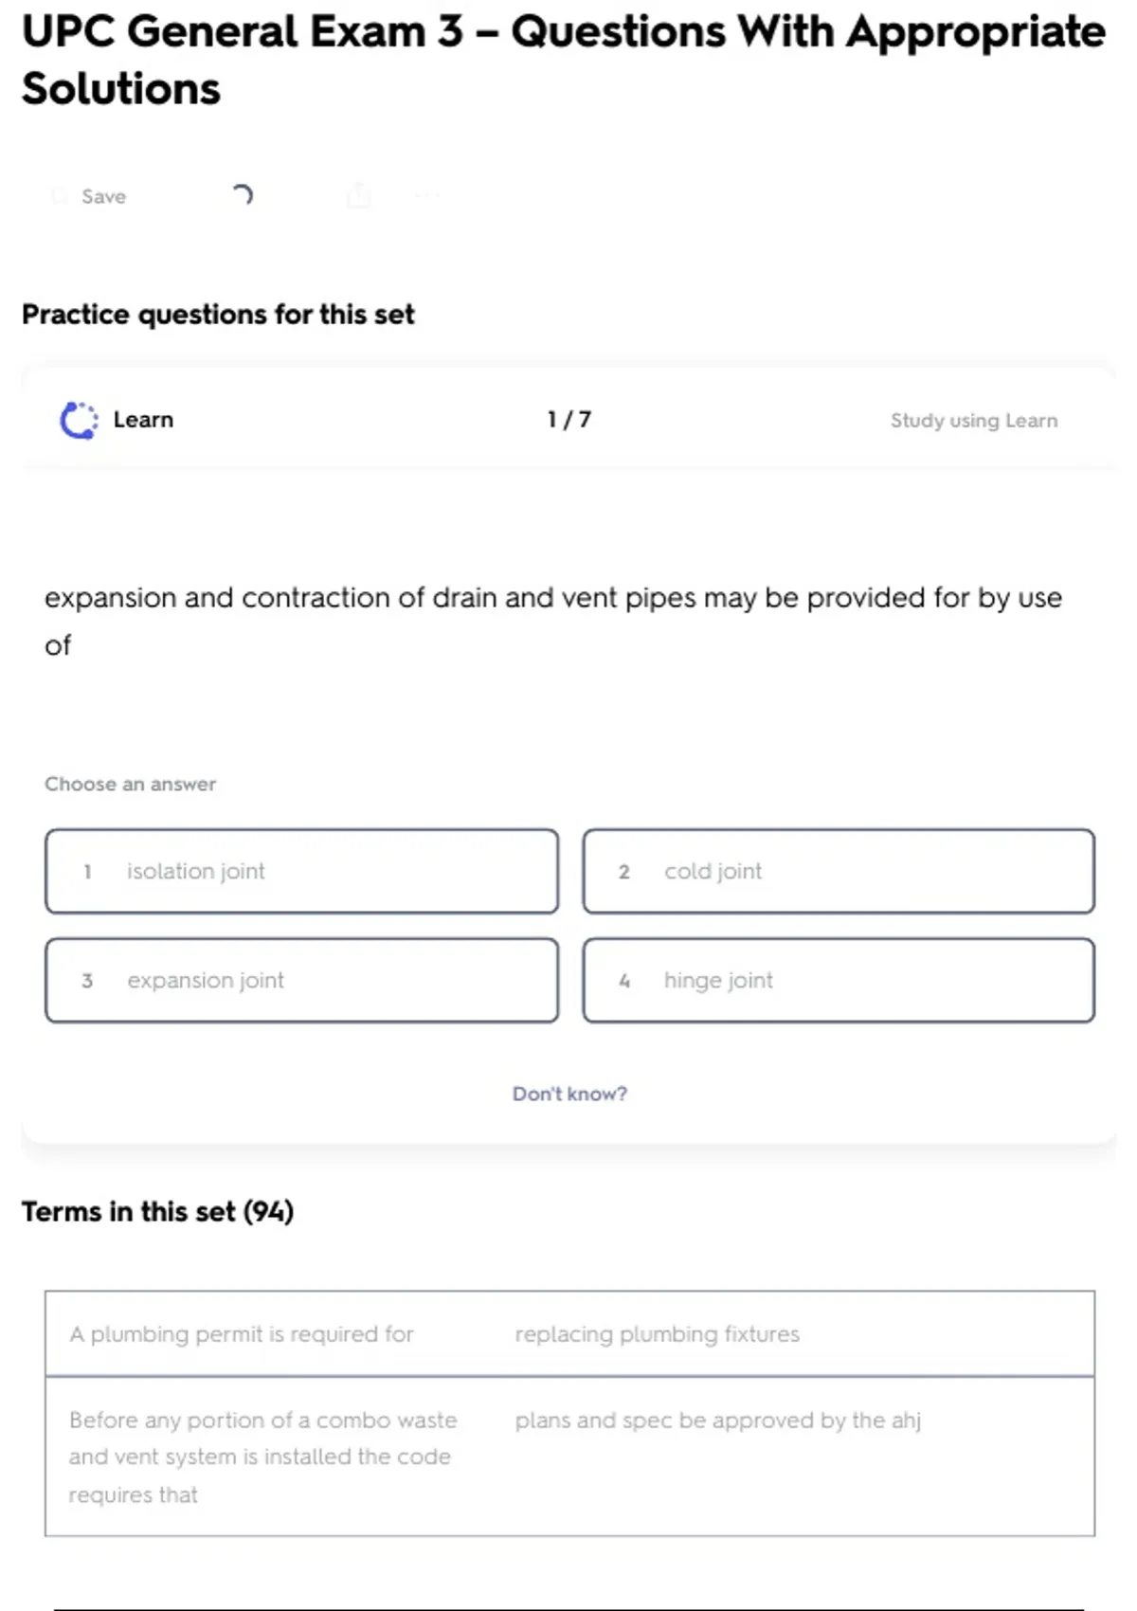Click the 'replacing plumbing fixtures' definition
This screenshot has width=1137, height=1611.
click(x=657, y=1333)
